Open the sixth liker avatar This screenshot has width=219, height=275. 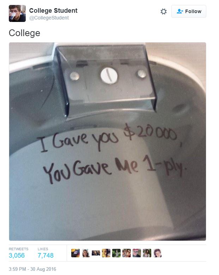(x=127, y=253)
